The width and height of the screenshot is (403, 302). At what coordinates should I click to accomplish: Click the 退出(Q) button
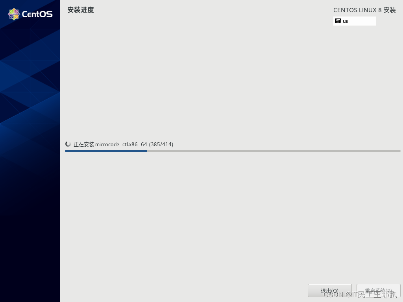(x=329, y=291)
